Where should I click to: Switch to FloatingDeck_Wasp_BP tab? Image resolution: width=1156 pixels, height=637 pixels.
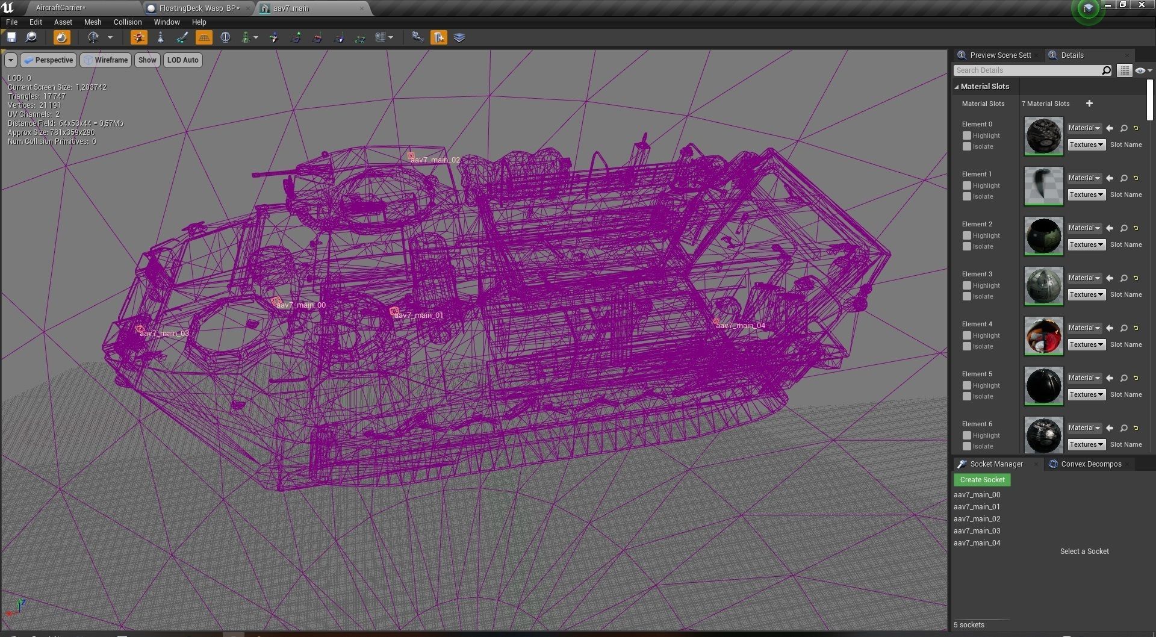(199, 8)
